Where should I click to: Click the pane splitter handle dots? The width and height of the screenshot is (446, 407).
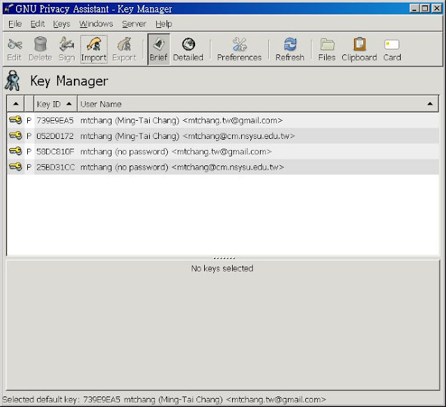[x=224, y=258]
